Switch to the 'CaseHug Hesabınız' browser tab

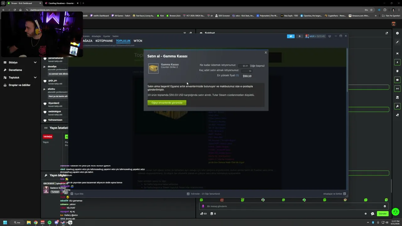click(61, 3)
